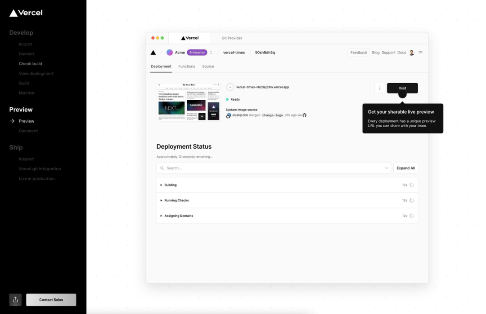
Task: Click the Expand All button
Action: click(406, 168)
